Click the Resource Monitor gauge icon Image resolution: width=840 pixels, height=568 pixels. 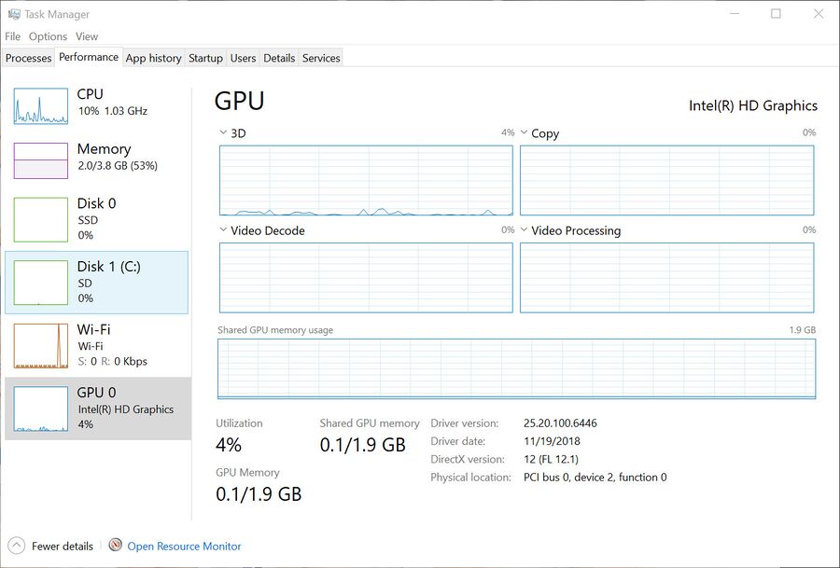tap(116, 546)
